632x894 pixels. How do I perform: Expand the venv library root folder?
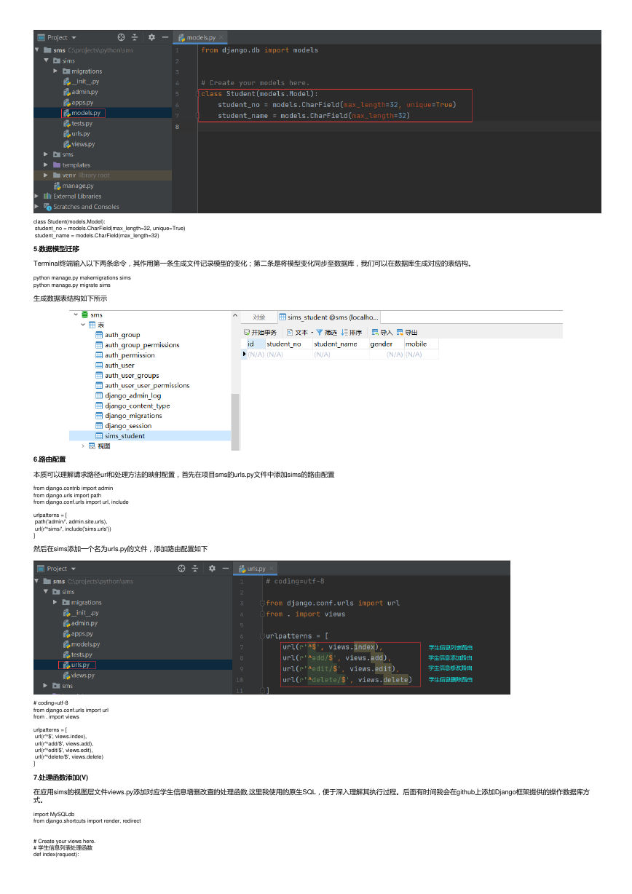pos(47,175)
